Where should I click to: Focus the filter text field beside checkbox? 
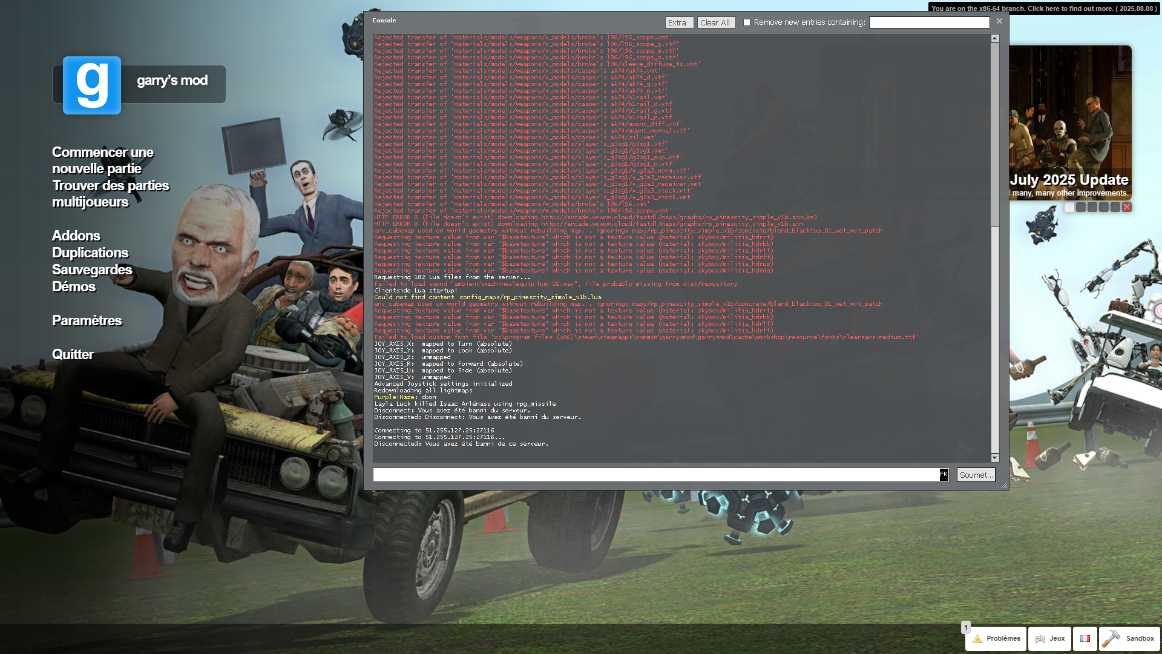click(x=929, y=22)
